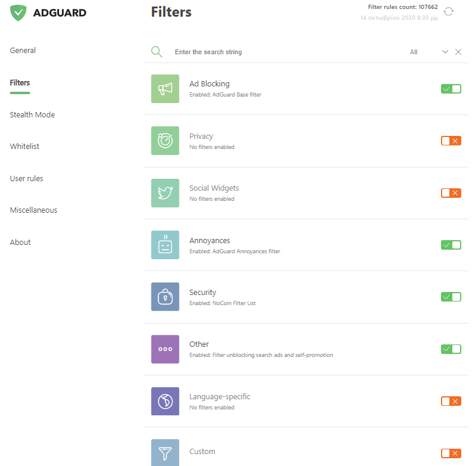Open the Language-specific globe icon

pyautogui.click(x=165, y=401)
